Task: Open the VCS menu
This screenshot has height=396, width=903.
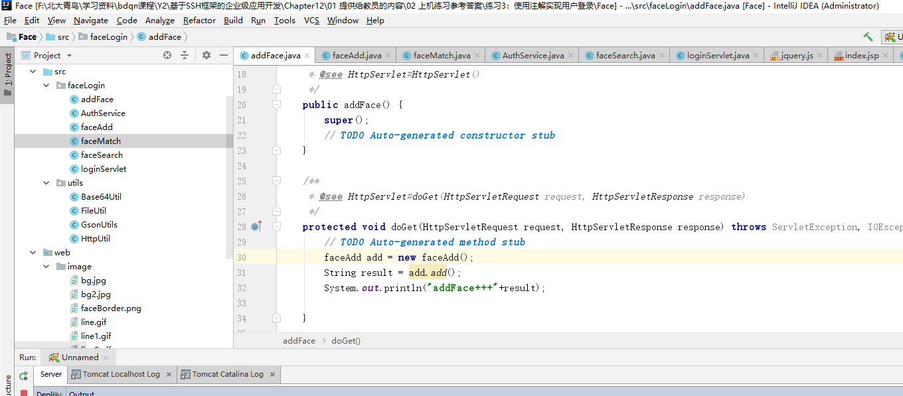Action: [311, 21]
